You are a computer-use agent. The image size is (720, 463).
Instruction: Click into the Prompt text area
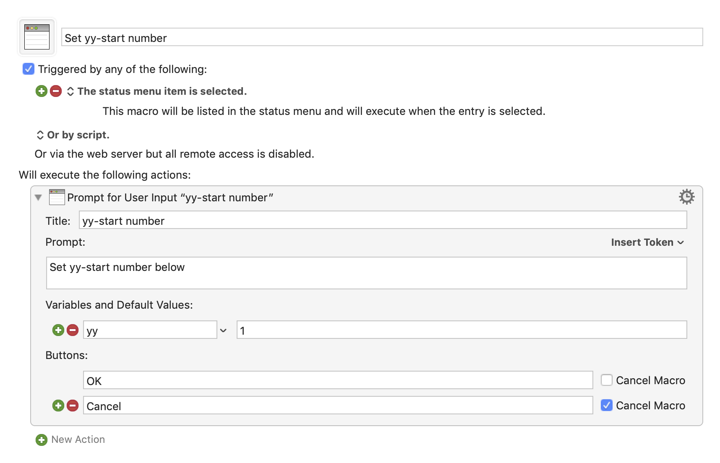click(366, 273)
